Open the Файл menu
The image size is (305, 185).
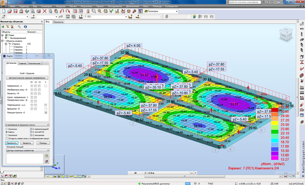[12, 6]
